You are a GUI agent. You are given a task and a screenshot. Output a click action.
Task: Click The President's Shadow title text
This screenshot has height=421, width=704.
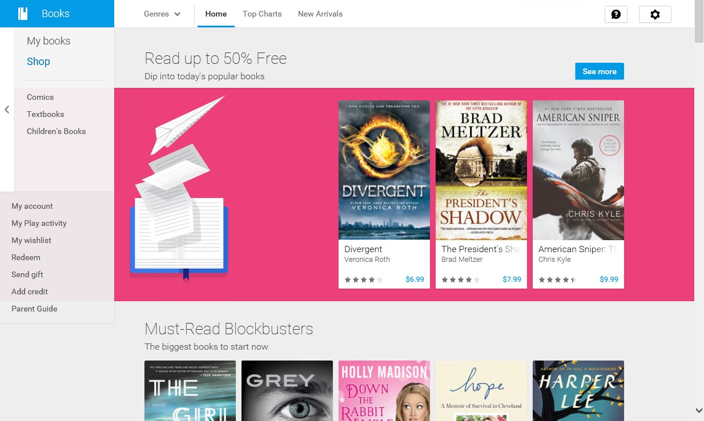481,249
